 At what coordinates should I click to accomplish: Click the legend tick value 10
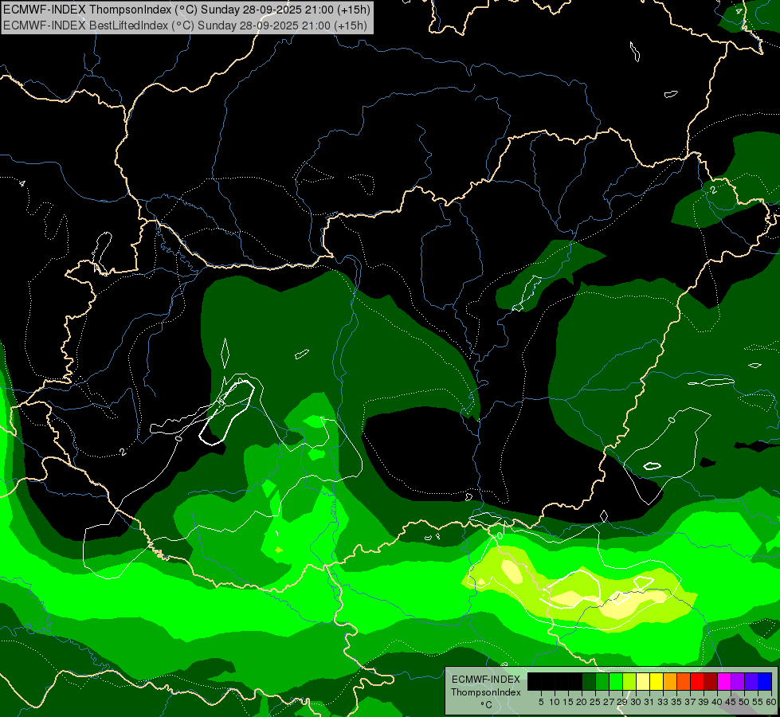coord(555,702)
